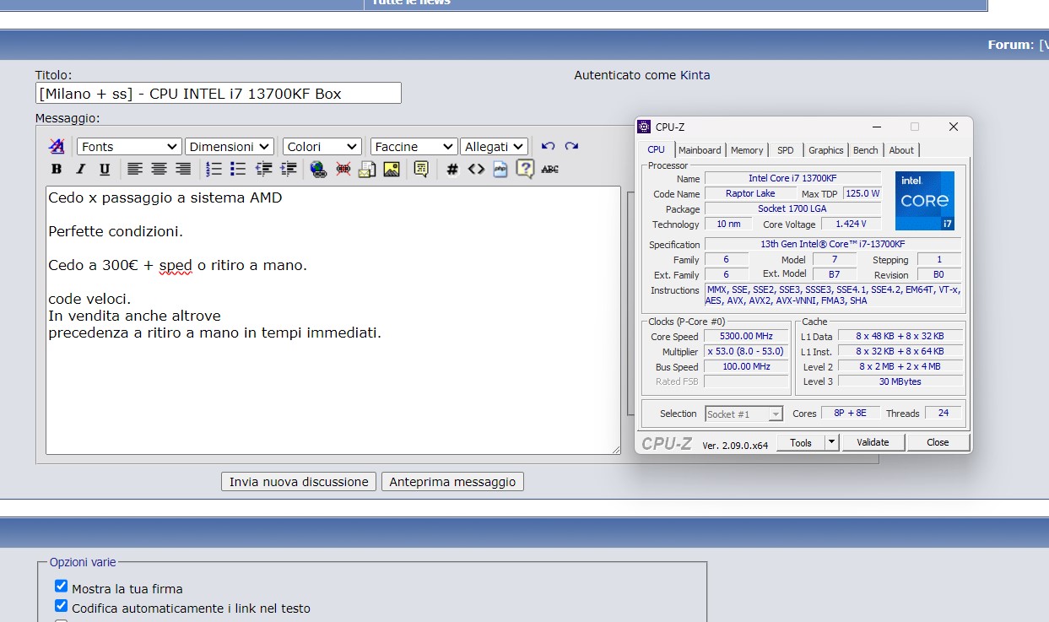Switch to the About tab in CPU-Z
This screenshot has height=622, width=1049.
point(901,150)
